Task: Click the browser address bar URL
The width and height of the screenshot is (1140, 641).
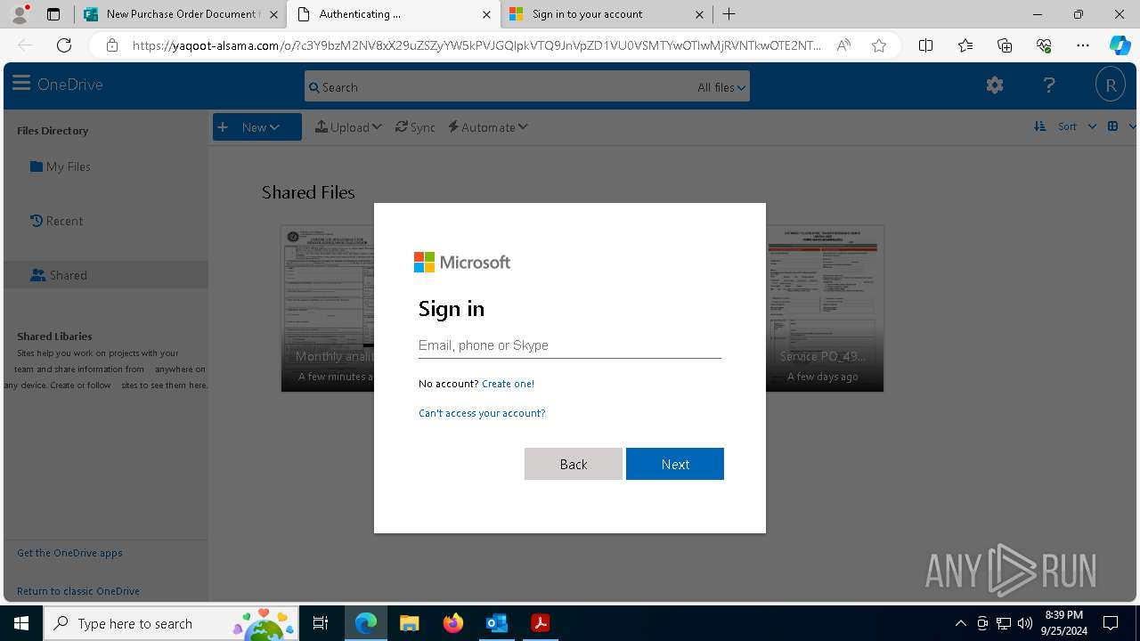Action: pos(476,45)
